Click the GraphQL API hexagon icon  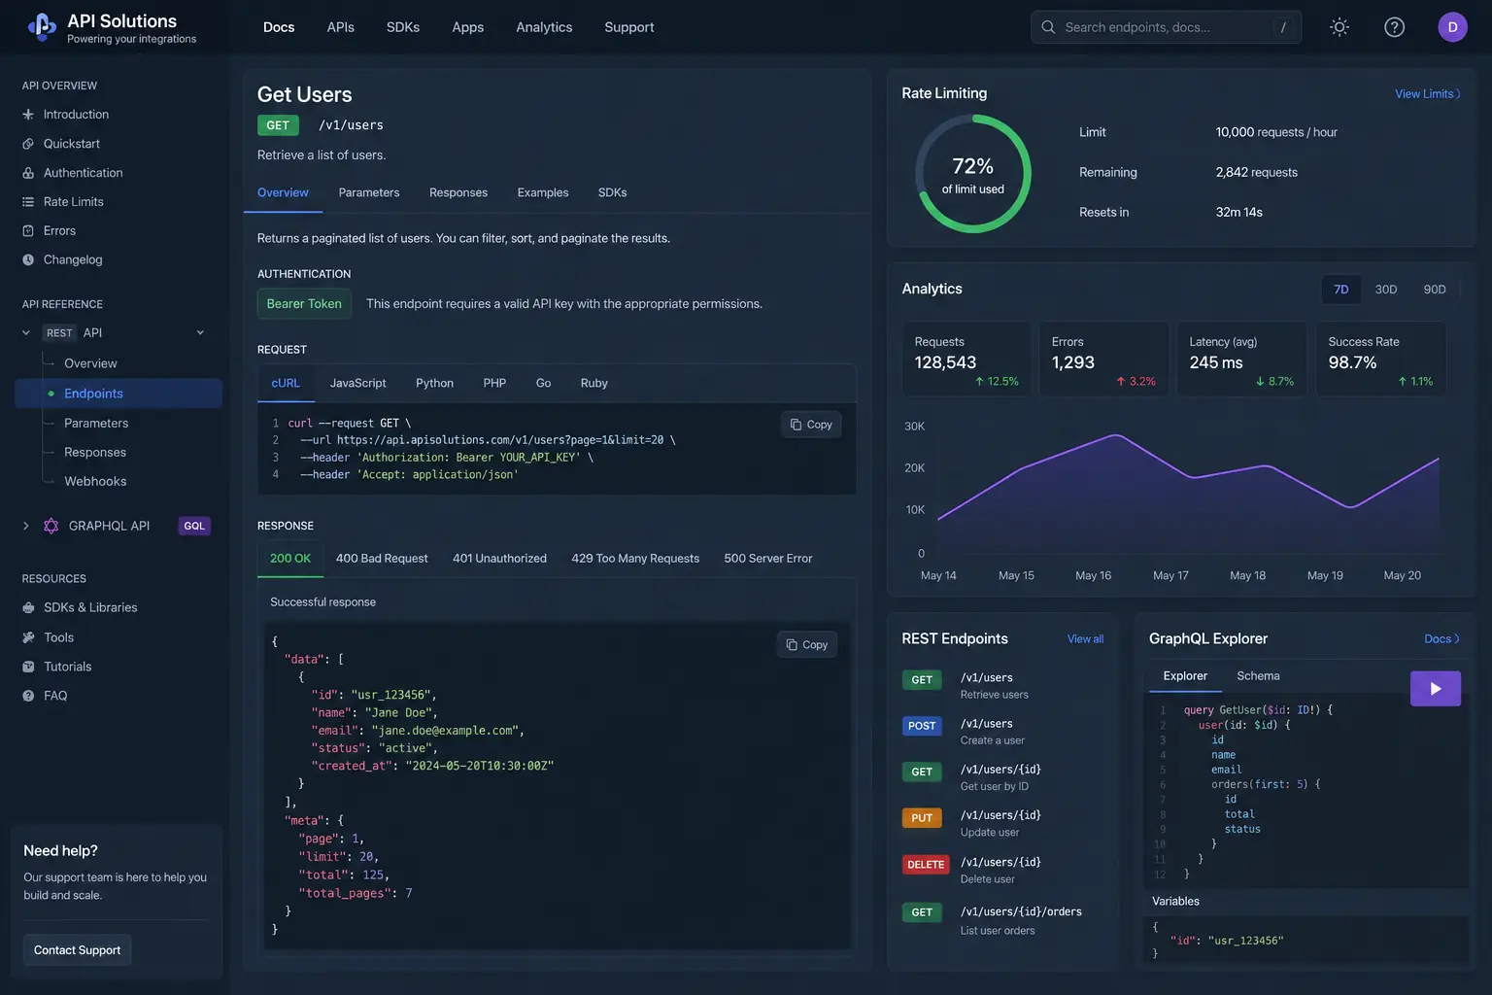pyautogui.click(x=51, y=526)
